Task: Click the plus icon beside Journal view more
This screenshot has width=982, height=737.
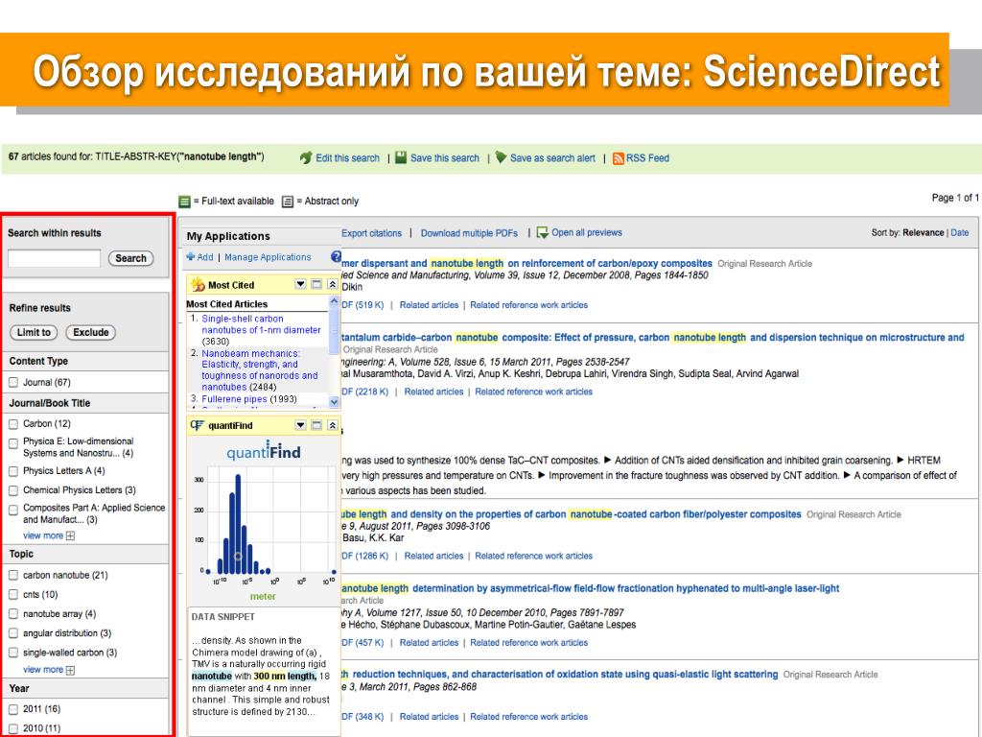Action: [70, 535]
